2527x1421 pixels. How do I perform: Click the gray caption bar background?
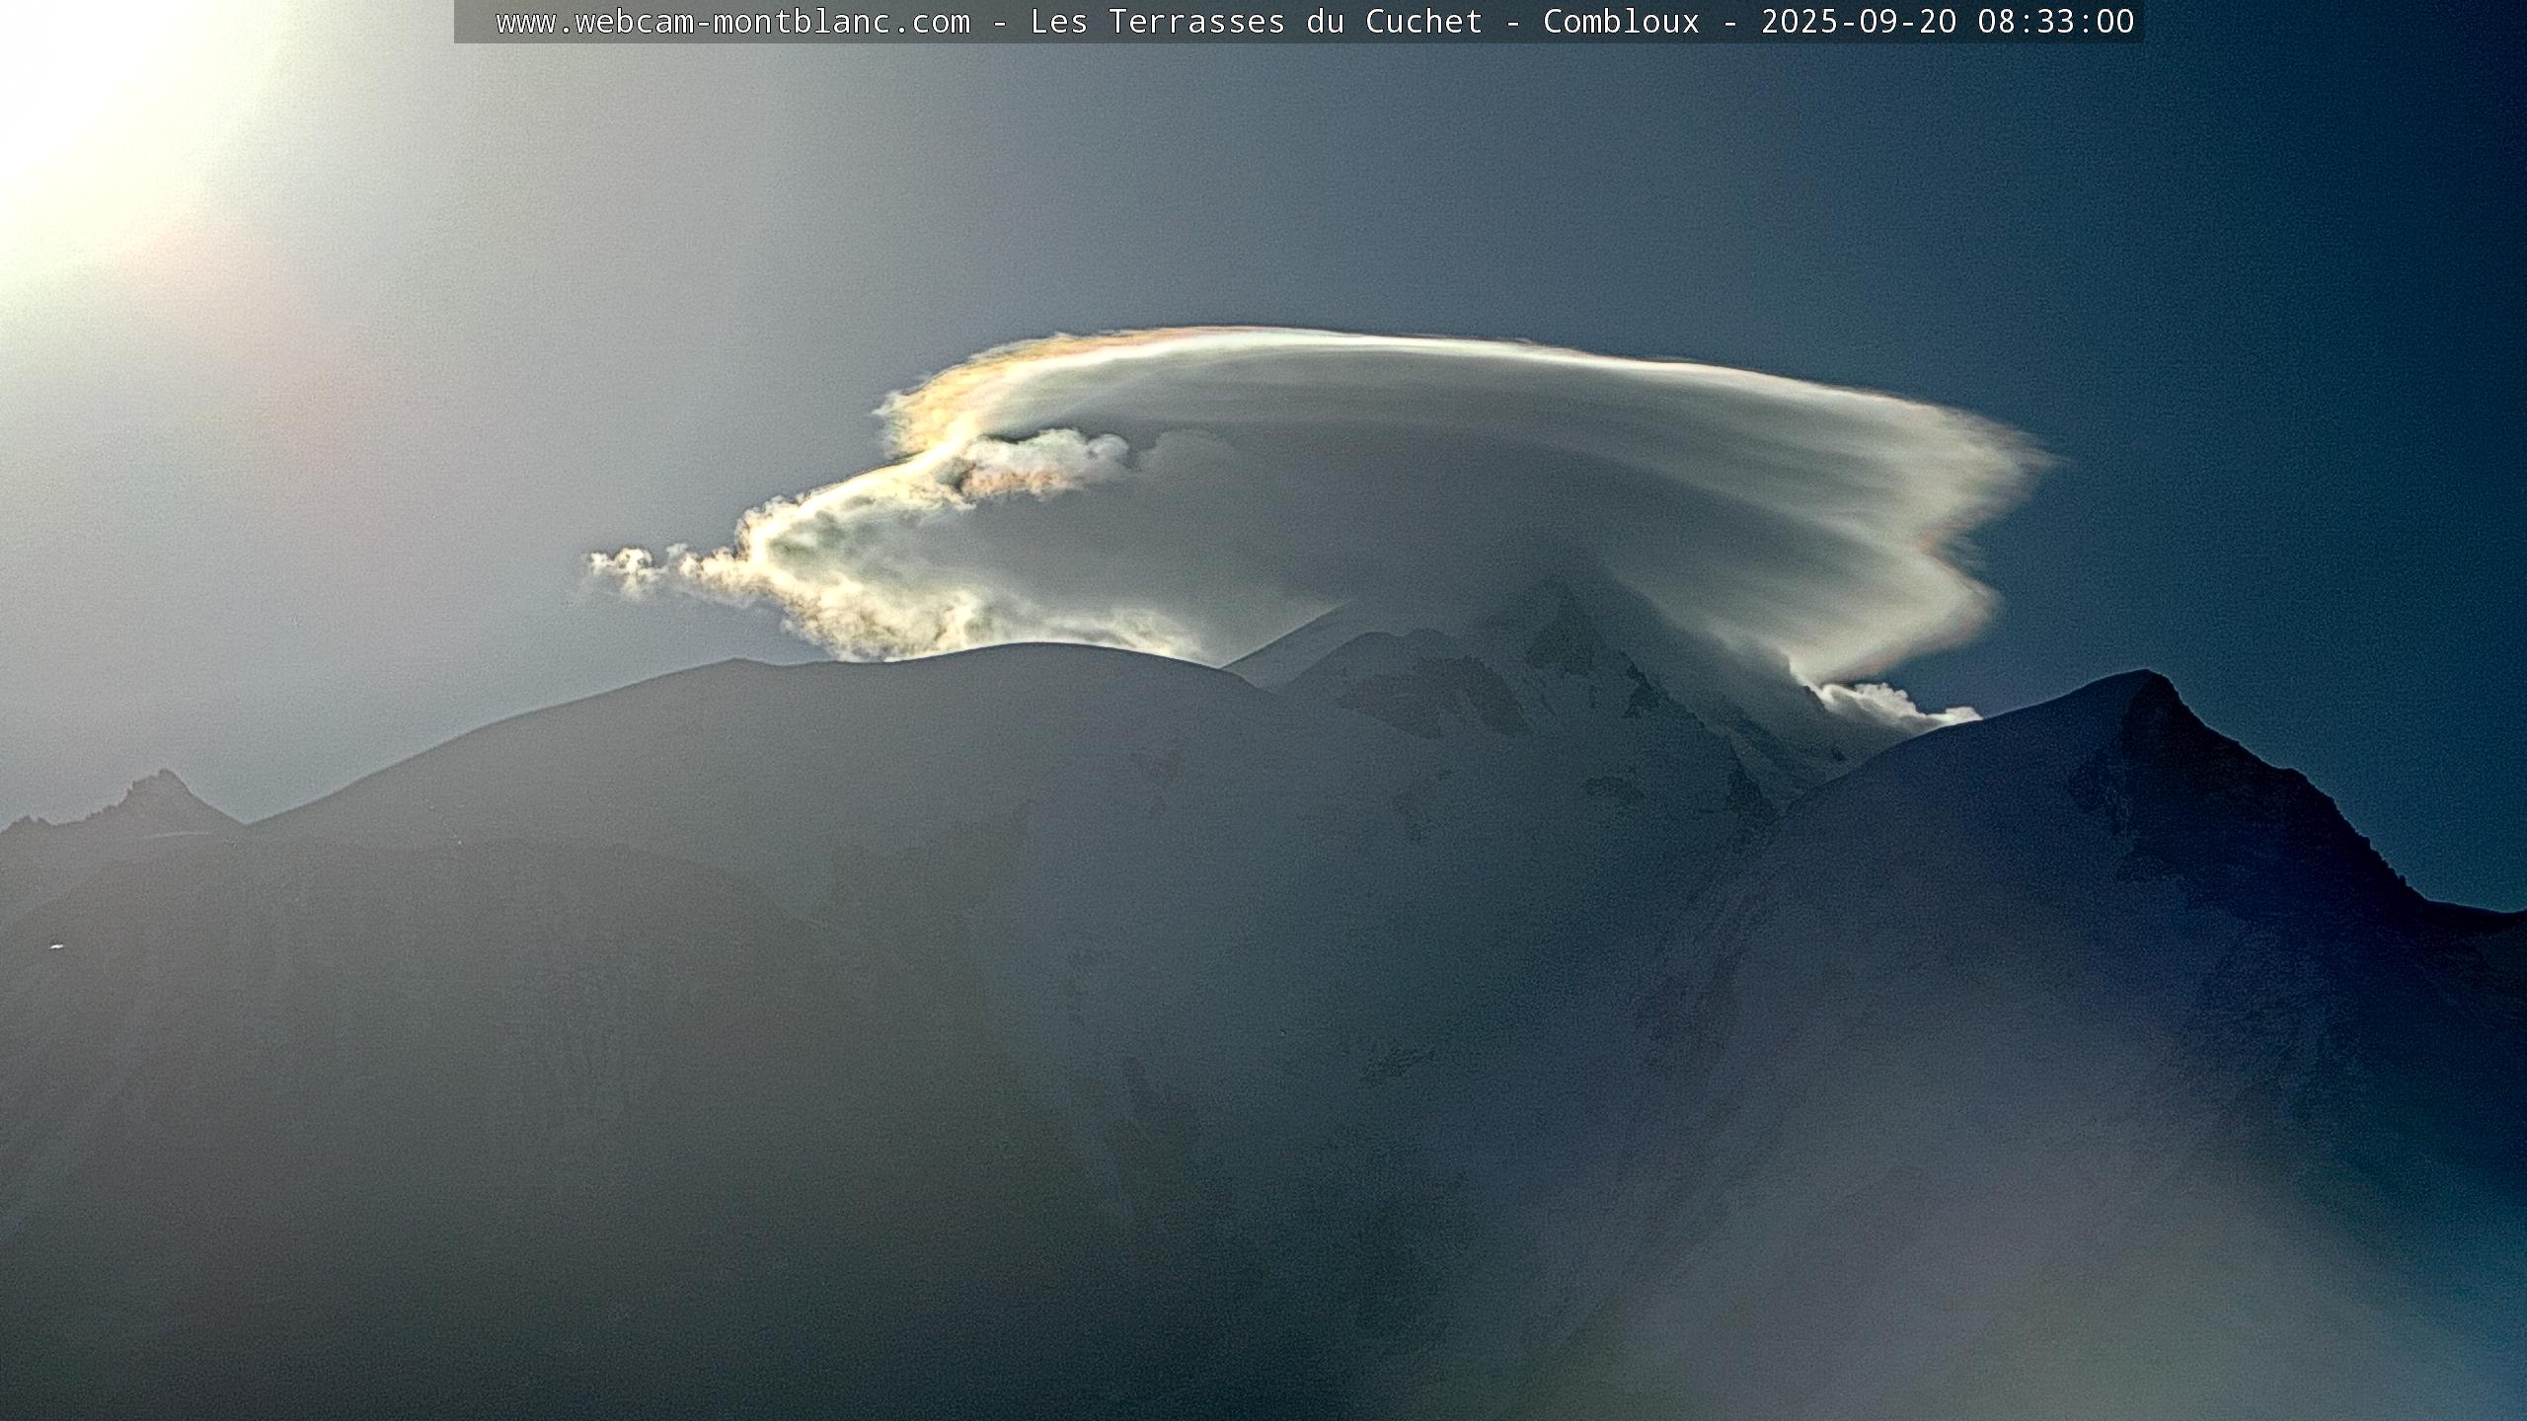474,22
